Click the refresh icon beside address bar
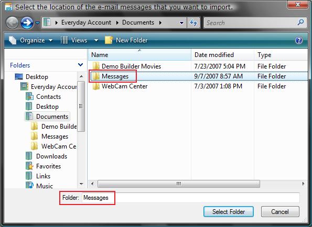The width and height of the screenshot is (312, 227). (193, 22)
